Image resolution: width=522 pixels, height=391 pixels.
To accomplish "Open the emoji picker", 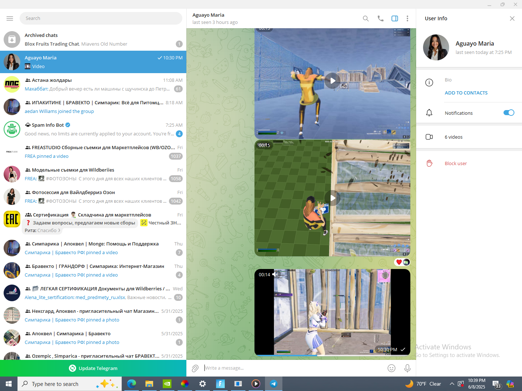I will (x=391, y=368).
